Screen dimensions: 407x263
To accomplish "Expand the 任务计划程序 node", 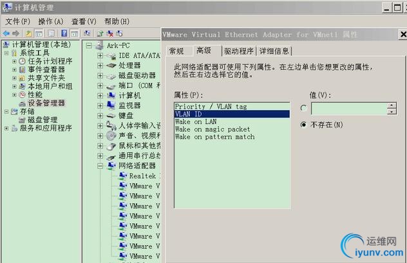I will point(14,62).
